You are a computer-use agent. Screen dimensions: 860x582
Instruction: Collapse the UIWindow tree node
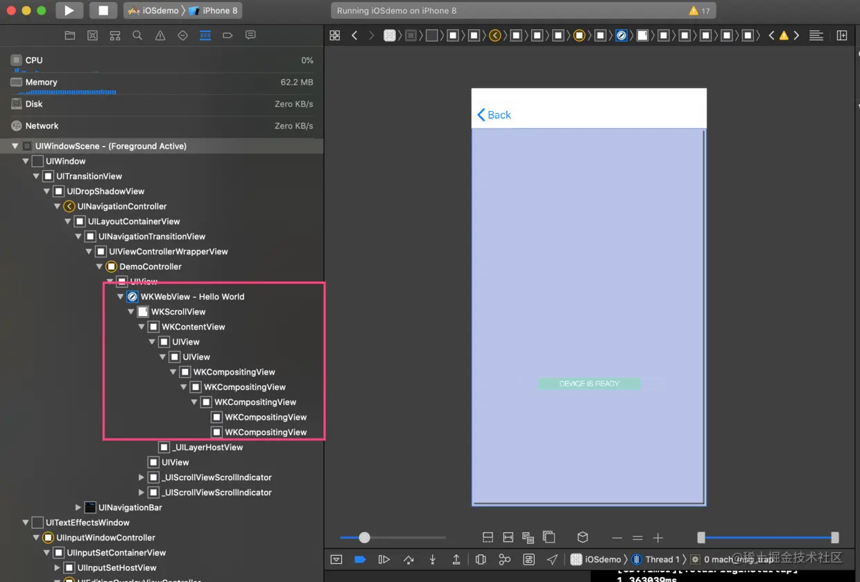pyautogui.click(x=26, y=161)
